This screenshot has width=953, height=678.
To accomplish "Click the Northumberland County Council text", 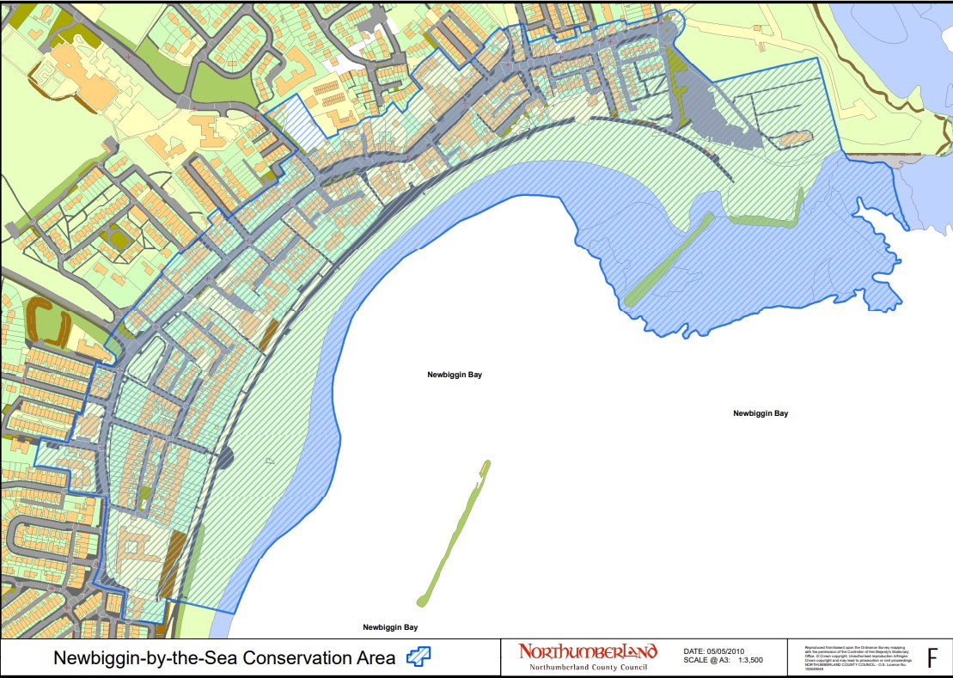I will (x=587, y=667).
